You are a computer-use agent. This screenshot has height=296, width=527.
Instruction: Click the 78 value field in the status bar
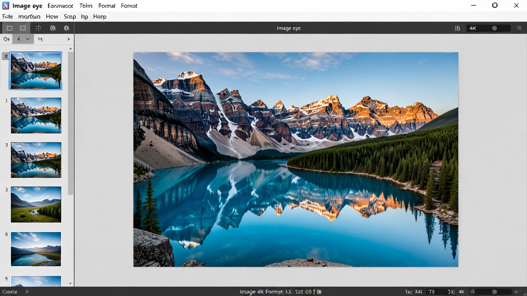click(441, 292)
